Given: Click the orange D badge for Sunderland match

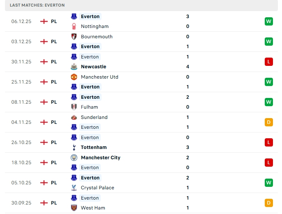Looking at the screenshot, I should point(269,122).
